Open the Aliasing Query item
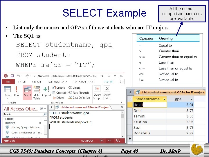Screen dimensions: 209x157 click(x=24, y=127)
